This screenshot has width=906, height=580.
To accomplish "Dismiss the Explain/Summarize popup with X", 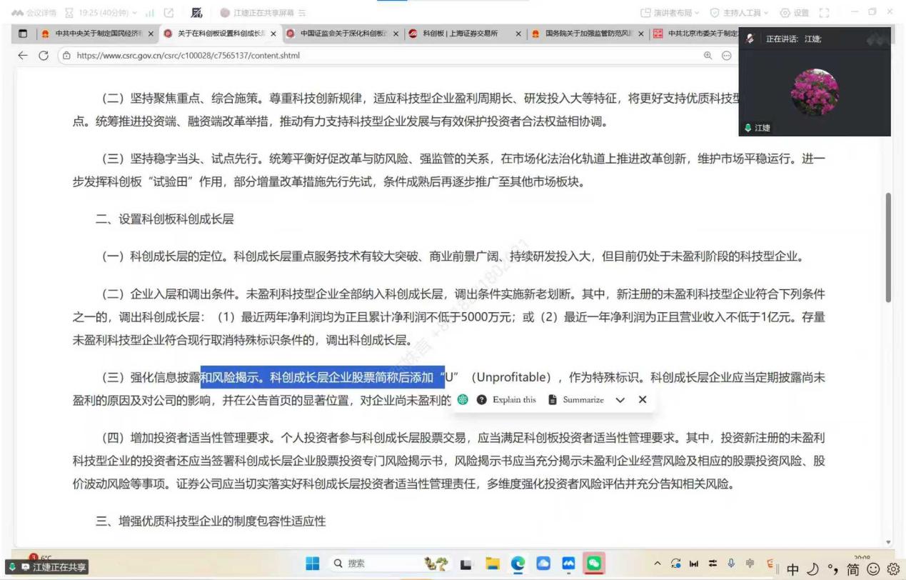I will tap(643, 399).
